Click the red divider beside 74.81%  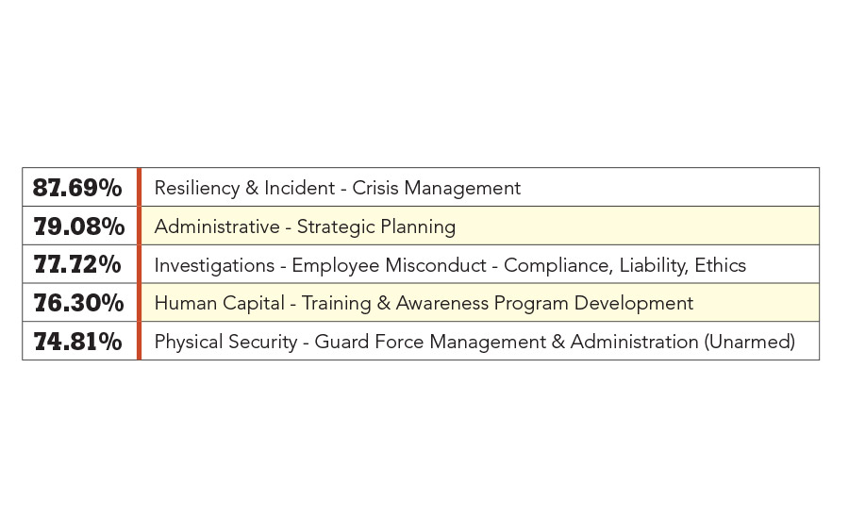[139, 342]
